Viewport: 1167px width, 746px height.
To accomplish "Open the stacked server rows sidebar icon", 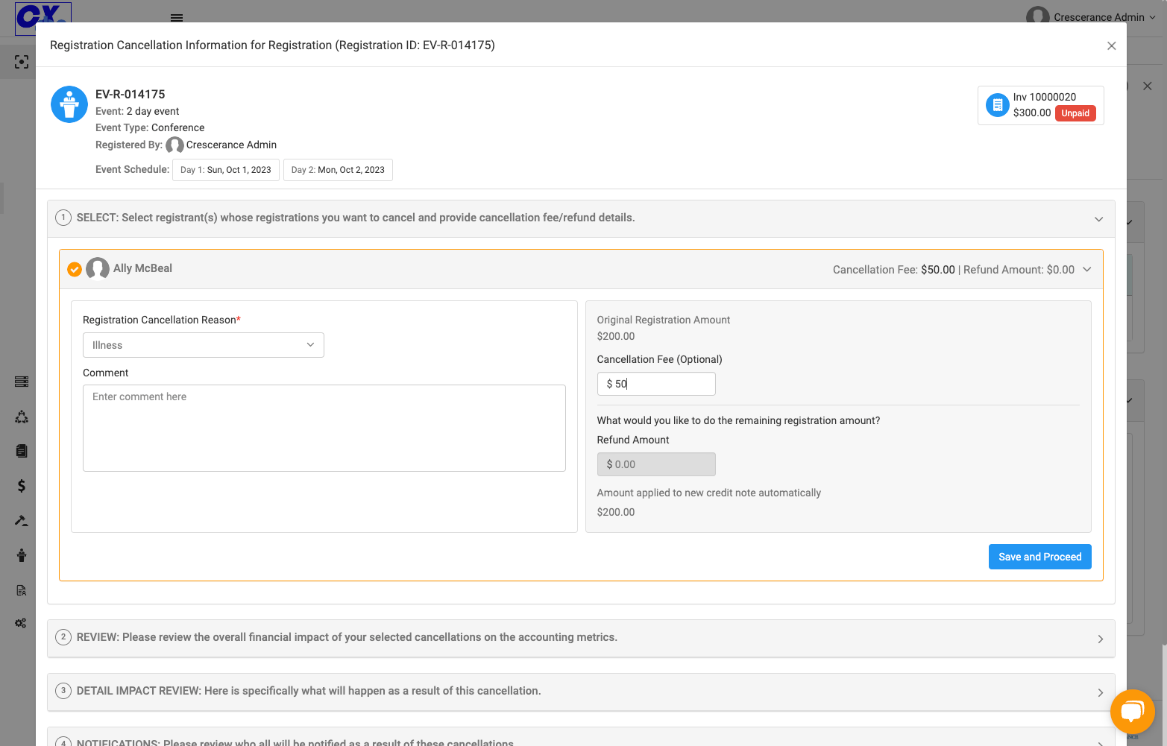I will coord(22,382).
